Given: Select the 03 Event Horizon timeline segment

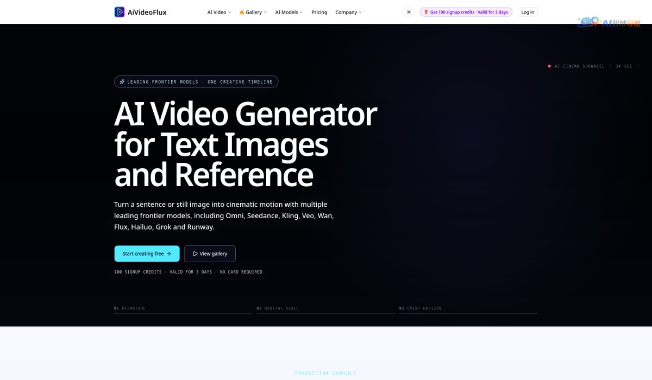Looking at the screenshot, I should point(468,309).
